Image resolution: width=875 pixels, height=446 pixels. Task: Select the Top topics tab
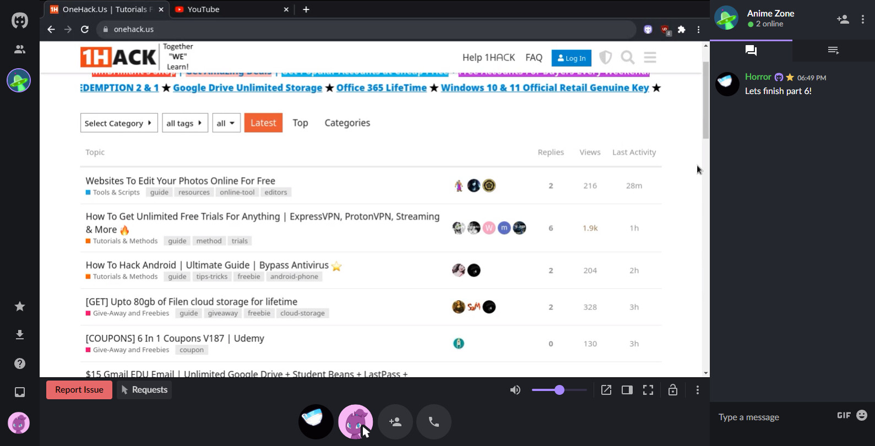click(300, 123)
